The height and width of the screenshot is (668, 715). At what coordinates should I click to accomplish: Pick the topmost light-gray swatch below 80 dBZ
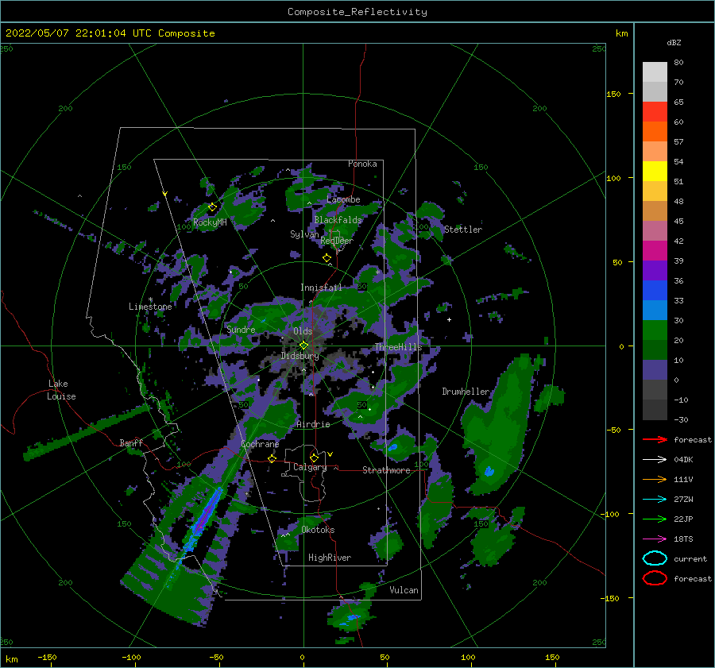[655, 72]
